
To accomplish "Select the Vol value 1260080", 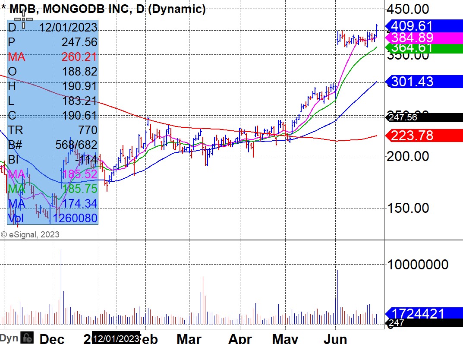I will pyautogui.click(x=75, y=218).
